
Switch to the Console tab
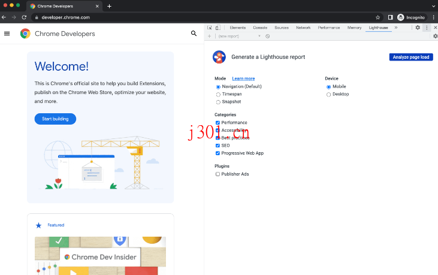tap(260, 28)
